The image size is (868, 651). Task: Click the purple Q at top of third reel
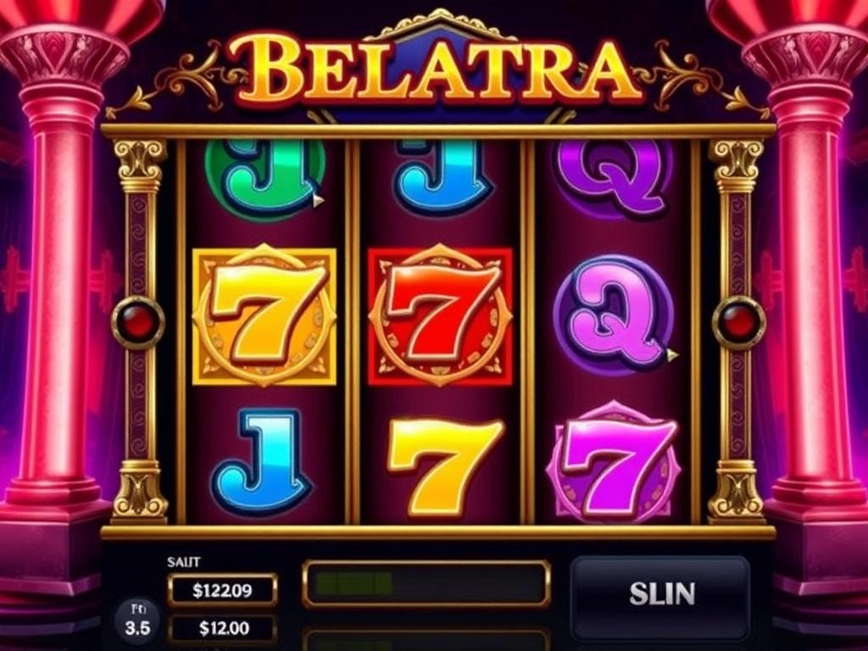614,176
